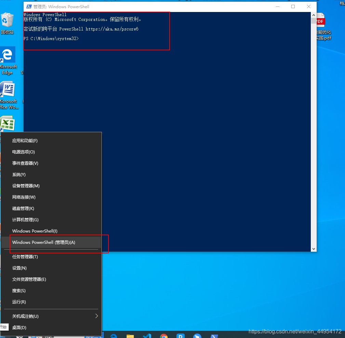
Task: Select the Excel desktop shortcut icon
Action: tap(8, 124)
